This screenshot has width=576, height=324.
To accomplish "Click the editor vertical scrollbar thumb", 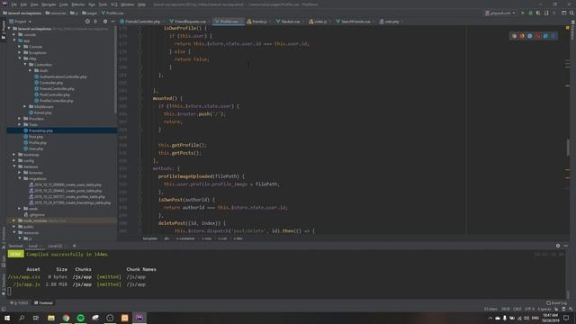I will coord(568,148).
